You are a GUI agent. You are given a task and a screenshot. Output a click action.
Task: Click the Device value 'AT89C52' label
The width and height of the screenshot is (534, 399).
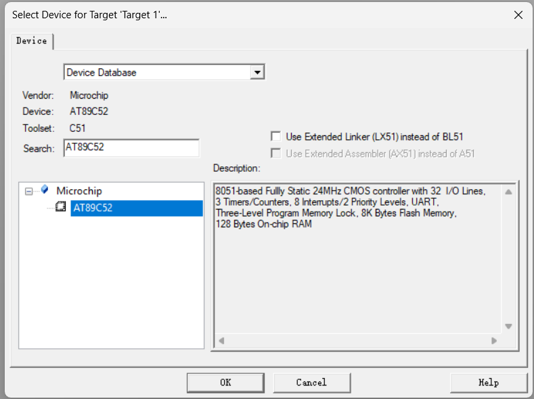89,112
